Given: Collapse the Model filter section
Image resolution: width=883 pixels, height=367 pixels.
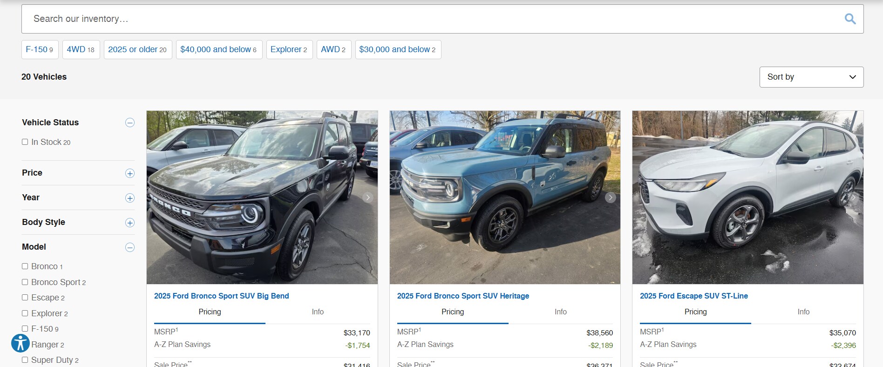Looking at the screenshot, I should click(130, 247).
